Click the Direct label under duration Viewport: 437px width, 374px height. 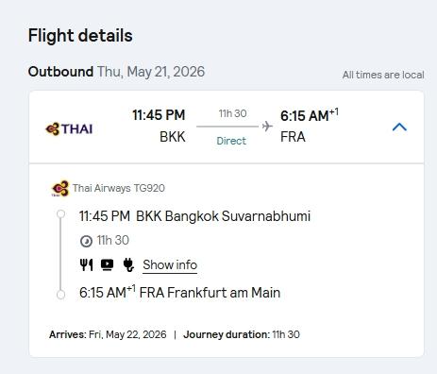231,141
